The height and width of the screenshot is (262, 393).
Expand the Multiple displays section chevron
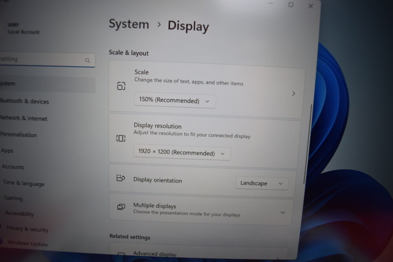tap(283, 213)
